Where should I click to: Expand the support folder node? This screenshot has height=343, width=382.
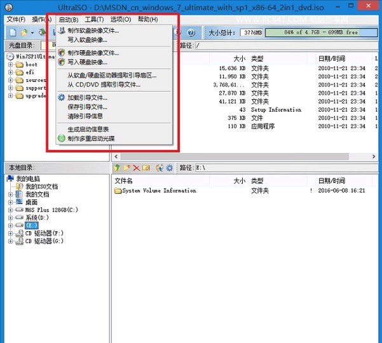coord(10,88)
